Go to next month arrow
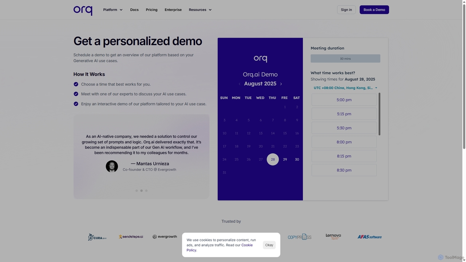Screen dimensions: 466x262 click(x=281, y=84)
